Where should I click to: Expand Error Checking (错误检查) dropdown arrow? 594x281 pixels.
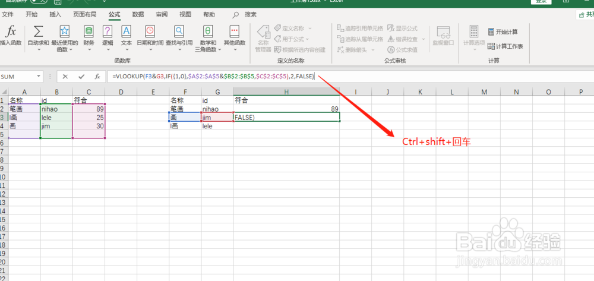424,39
